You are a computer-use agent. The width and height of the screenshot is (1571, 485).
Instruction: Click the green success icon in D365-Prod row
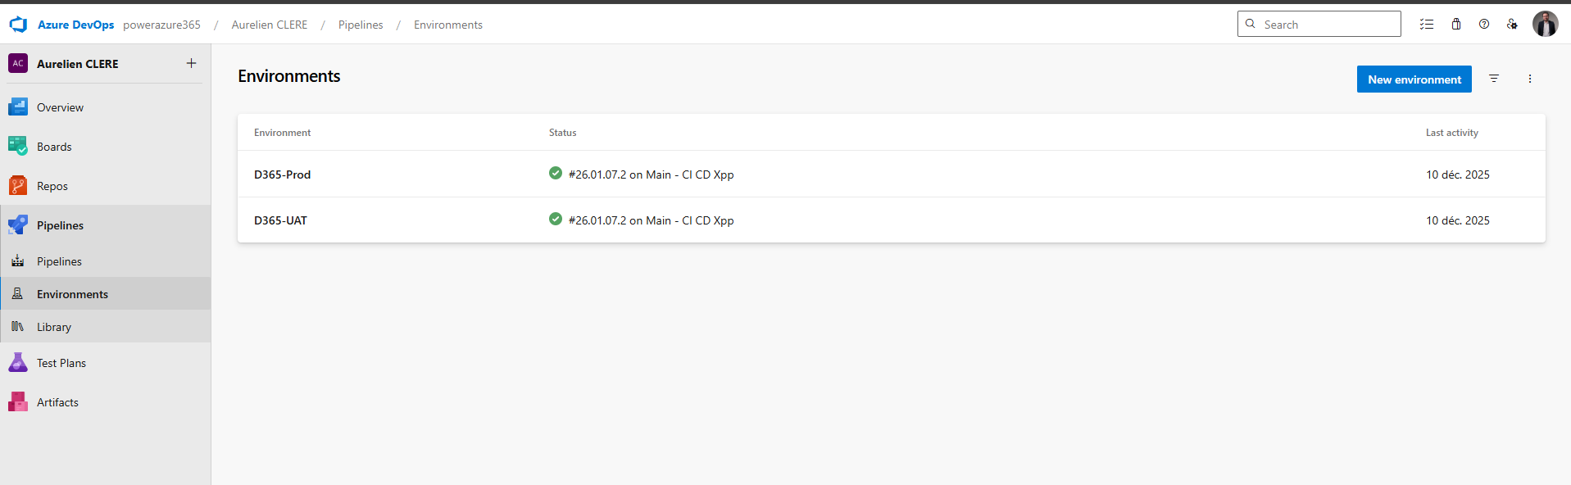[556, 173]
